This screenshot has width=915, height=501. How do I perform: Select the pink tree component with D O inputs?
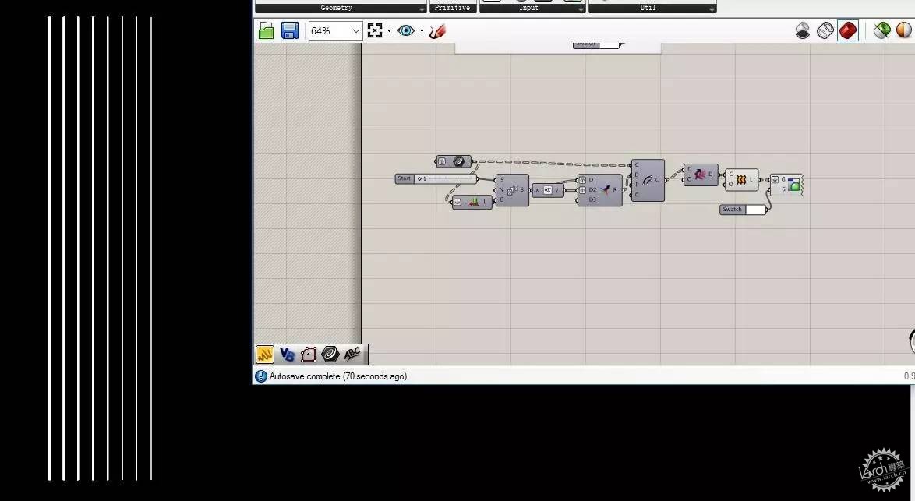pyautogui.click(x=700, y=175)
